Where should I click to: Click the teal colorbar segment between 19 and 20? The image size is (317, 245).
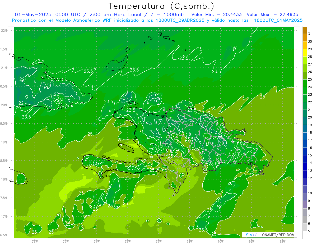pos(305,121)
